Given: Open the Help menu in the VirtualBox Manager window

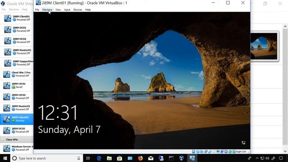Looking at the screenshot, I should tap(25, 9).
